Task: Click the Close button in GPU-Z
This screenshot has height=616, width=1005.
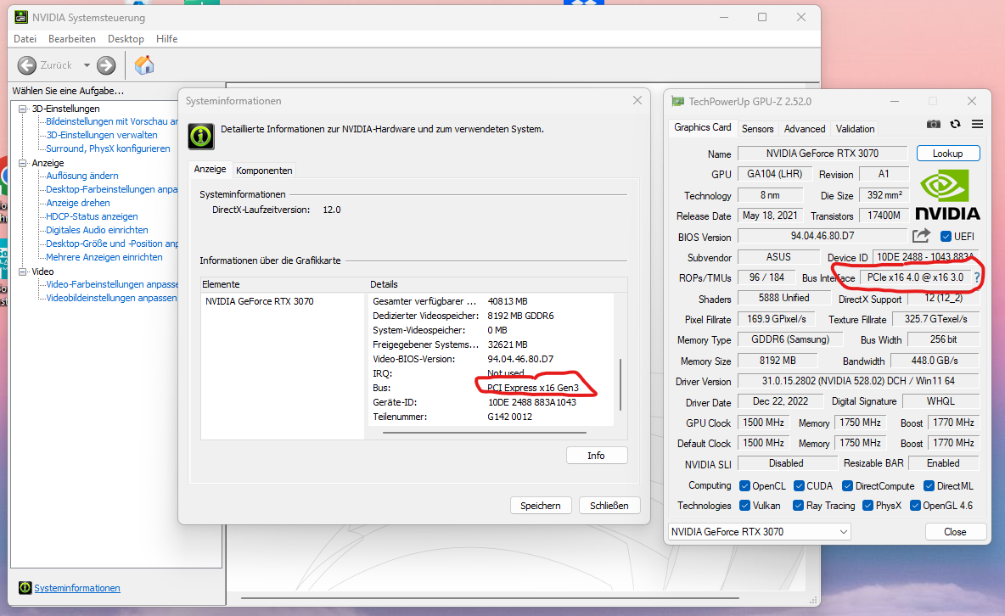Action: [955, 531]
